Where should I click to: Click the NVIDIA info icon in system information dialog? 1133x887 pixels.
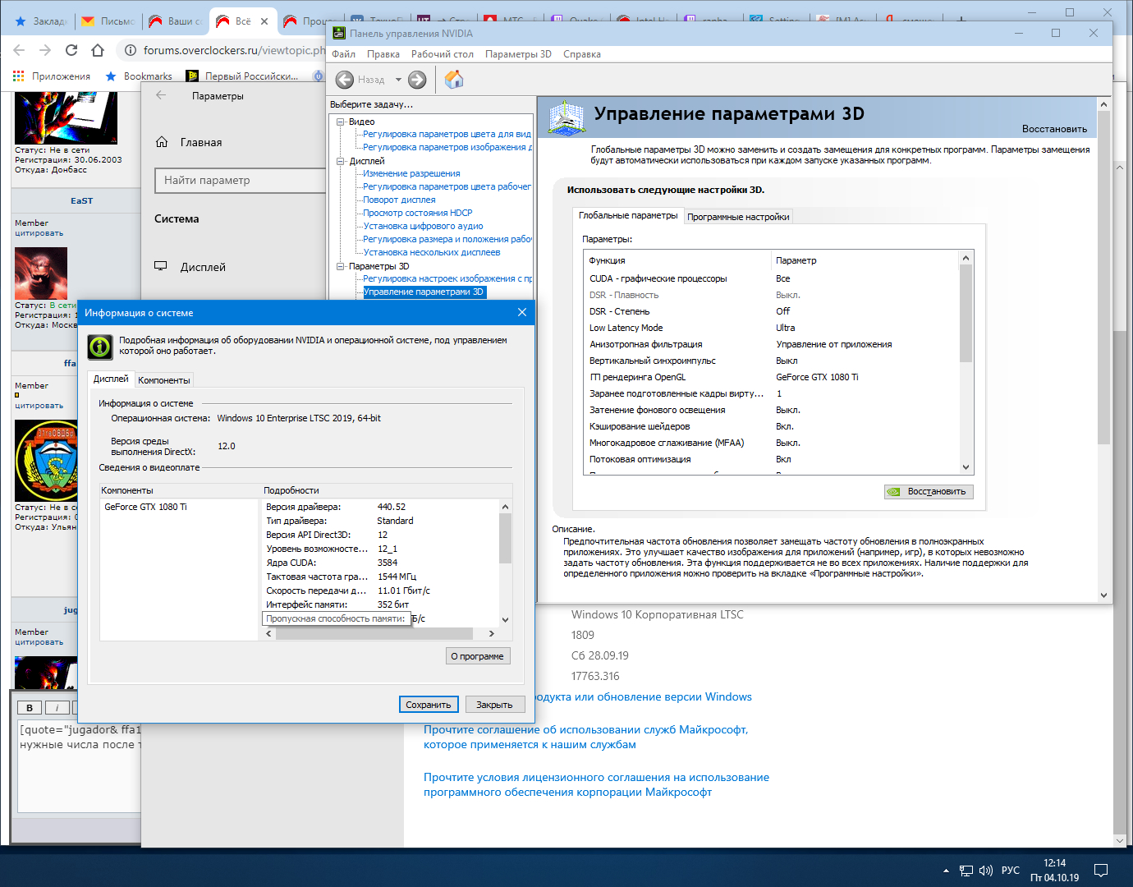click(100, 347)
